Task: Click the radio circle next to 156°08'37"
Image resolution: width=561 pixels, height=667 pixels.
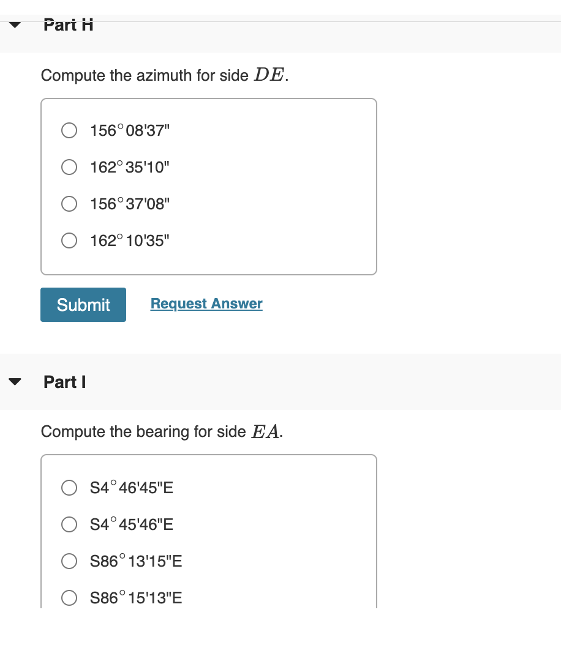Action: pos(69,130)
